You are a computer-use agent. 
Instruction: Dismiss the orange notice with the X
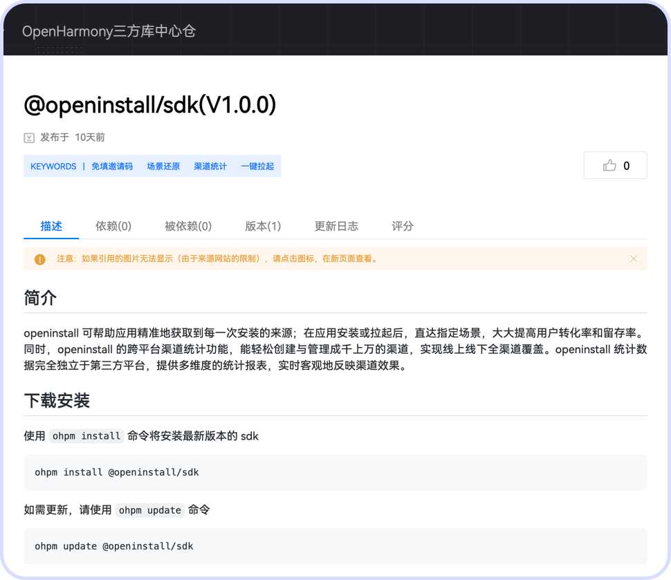coord(634,259)
